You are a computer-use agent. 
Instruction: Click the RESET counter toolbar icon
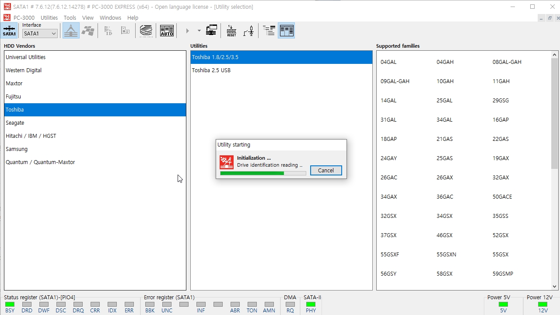click(x=231, y=31)
